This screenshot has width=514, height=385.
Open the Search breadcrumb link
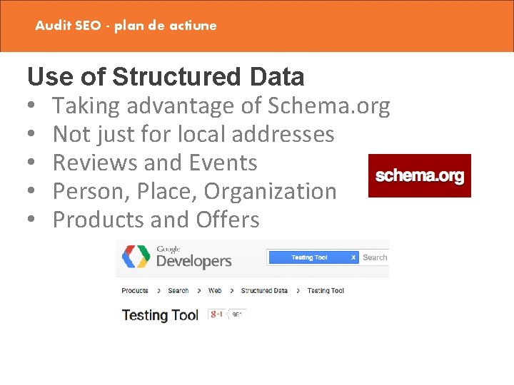tap(178, 290)
